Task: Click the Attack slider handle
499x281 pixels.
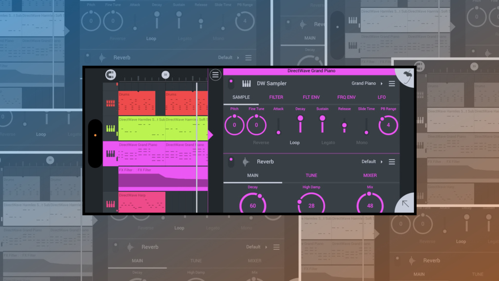Action: (x=278, y=132)
